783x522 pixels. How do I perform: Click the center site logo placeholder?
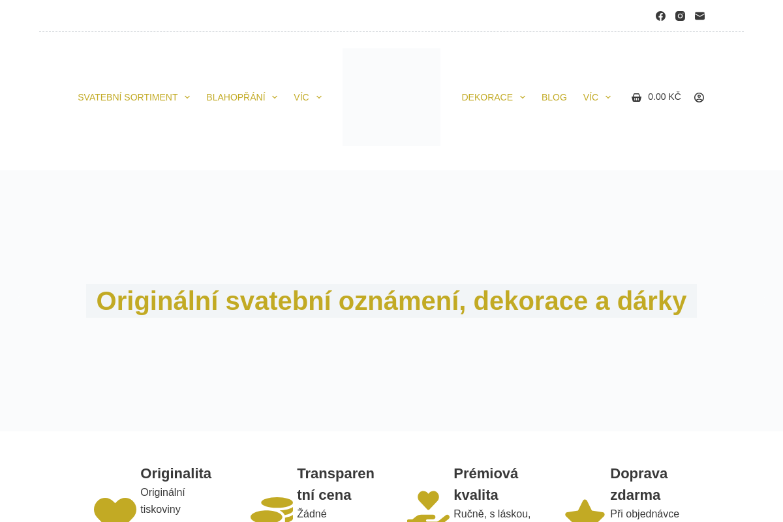click(x=391, y=97)
